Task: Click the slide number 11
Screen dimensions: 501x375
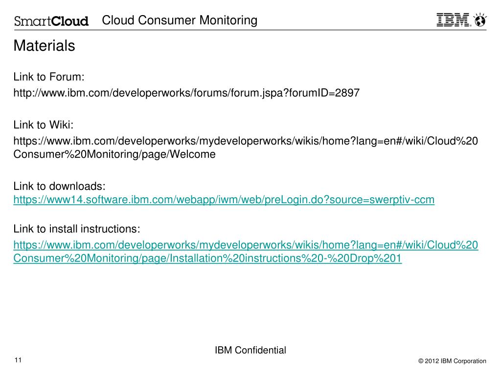Action: click(18, 360)
